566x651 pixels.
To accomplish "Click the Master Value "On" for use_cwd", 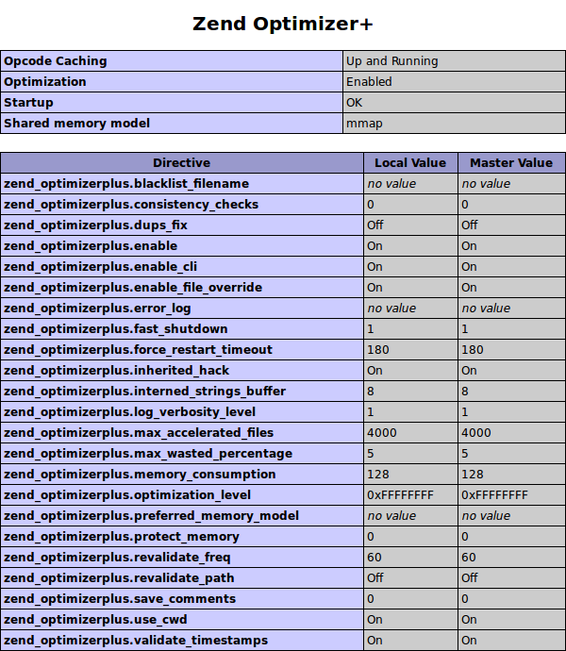I will [x=469, y=620].
